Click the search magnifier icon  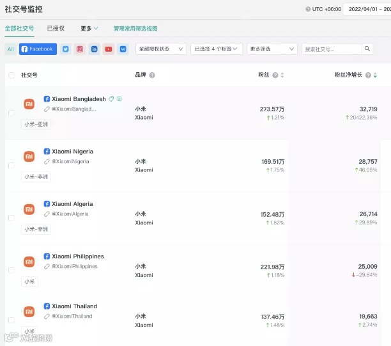tap(367, 49)
